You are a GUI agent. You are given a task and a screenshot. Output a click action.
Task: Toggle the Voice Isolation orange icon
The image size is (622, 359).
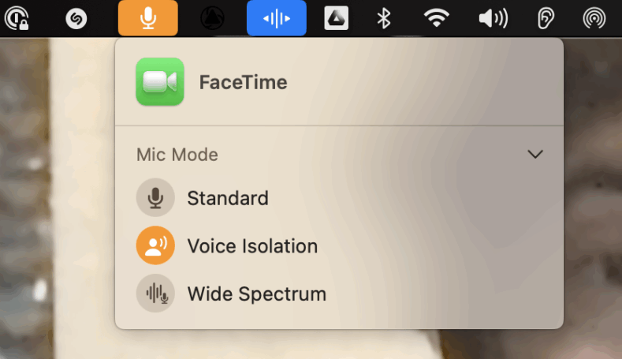point(155,245)
